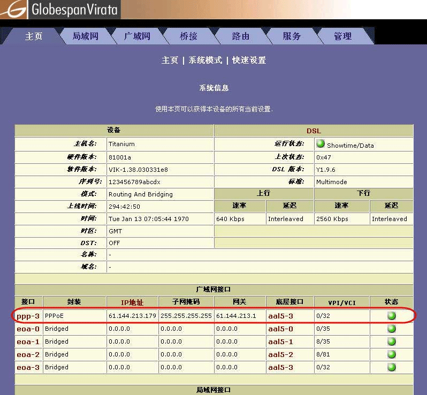Open the ppp-3 interface link
This screenshot has height=395, width=427.
coord(28,316)
